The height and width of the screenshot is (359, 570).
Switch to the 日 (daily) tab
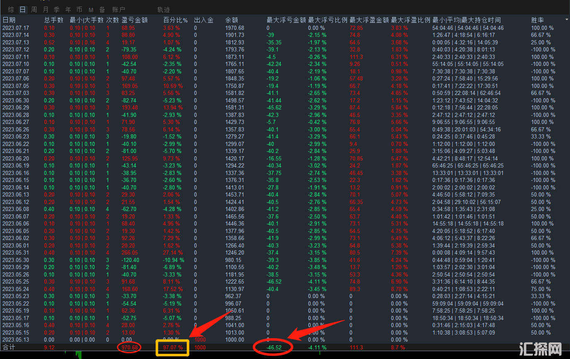[x=22, y=10]
